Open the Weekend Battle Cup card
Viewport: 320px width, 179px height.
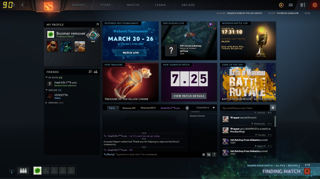coord(248,41)
